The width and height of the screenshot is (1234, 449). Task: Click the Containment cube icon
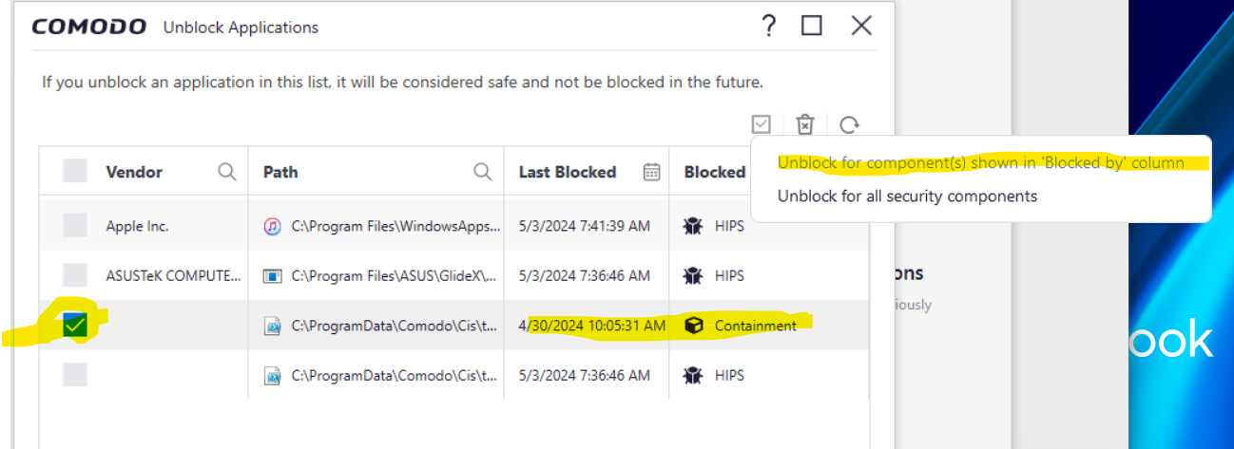pyautogui.click(x=694, y=326)
